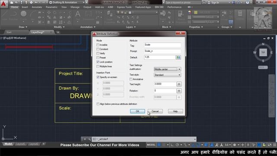Select the Line tool in Draw panel

pos(5,15)
